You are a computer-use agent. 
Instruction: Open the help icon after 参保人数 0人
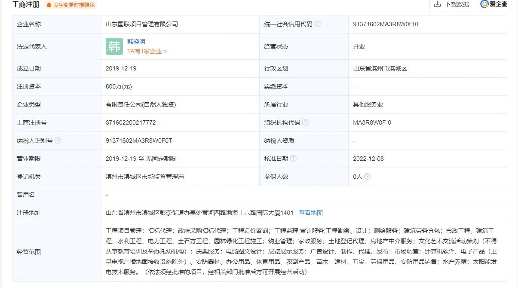[x=366, y=177]
